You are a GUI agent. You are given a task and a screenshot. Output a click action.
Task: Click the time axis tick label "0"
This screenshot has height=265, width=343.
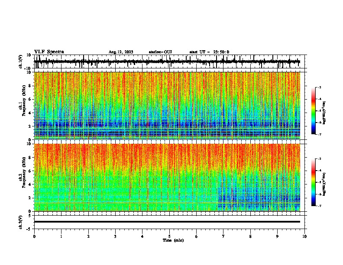tap(34, 236)
